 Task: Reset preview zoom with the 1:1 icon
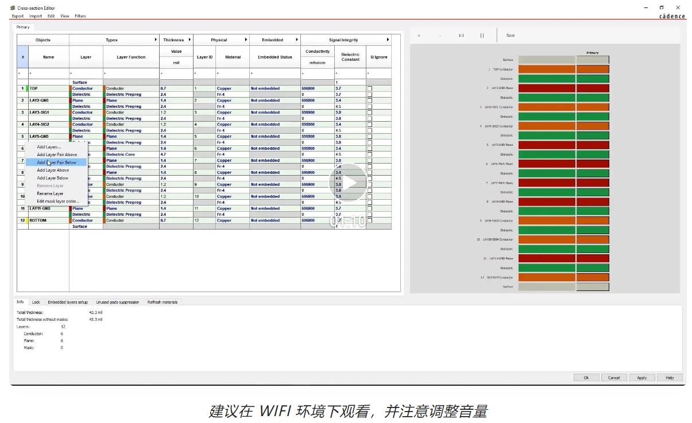(461, 36)
